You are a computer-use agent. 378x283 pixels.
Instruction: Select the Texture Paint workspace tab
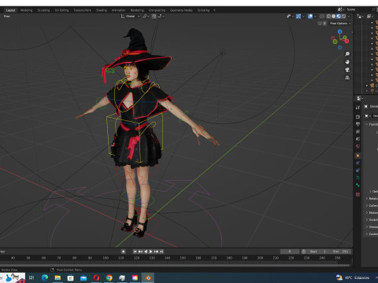(x=82, y=10)
